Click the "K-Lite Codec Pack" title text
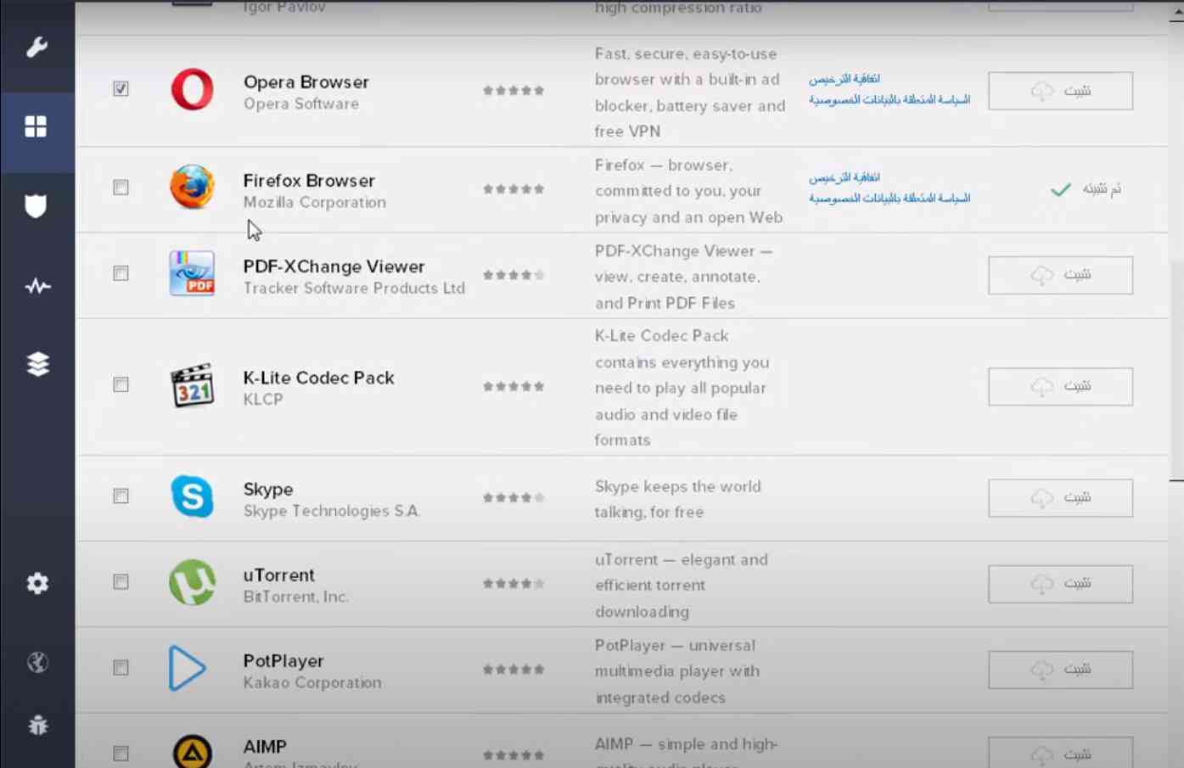 pos(318,378)
